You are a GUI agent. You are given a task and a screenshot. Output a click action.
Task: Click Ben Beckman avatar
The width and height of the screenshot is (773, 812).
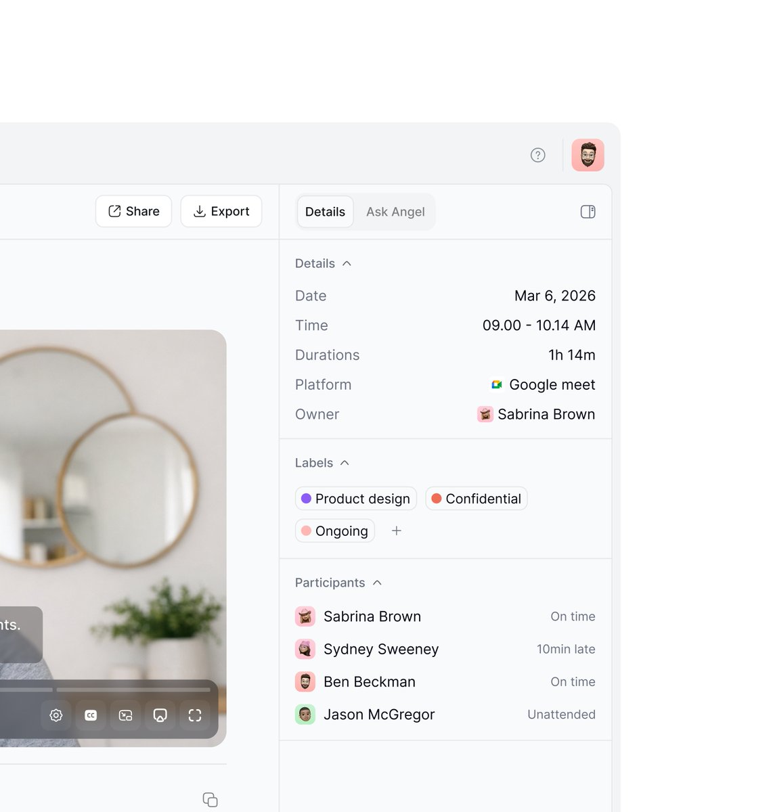coord(305,681)
